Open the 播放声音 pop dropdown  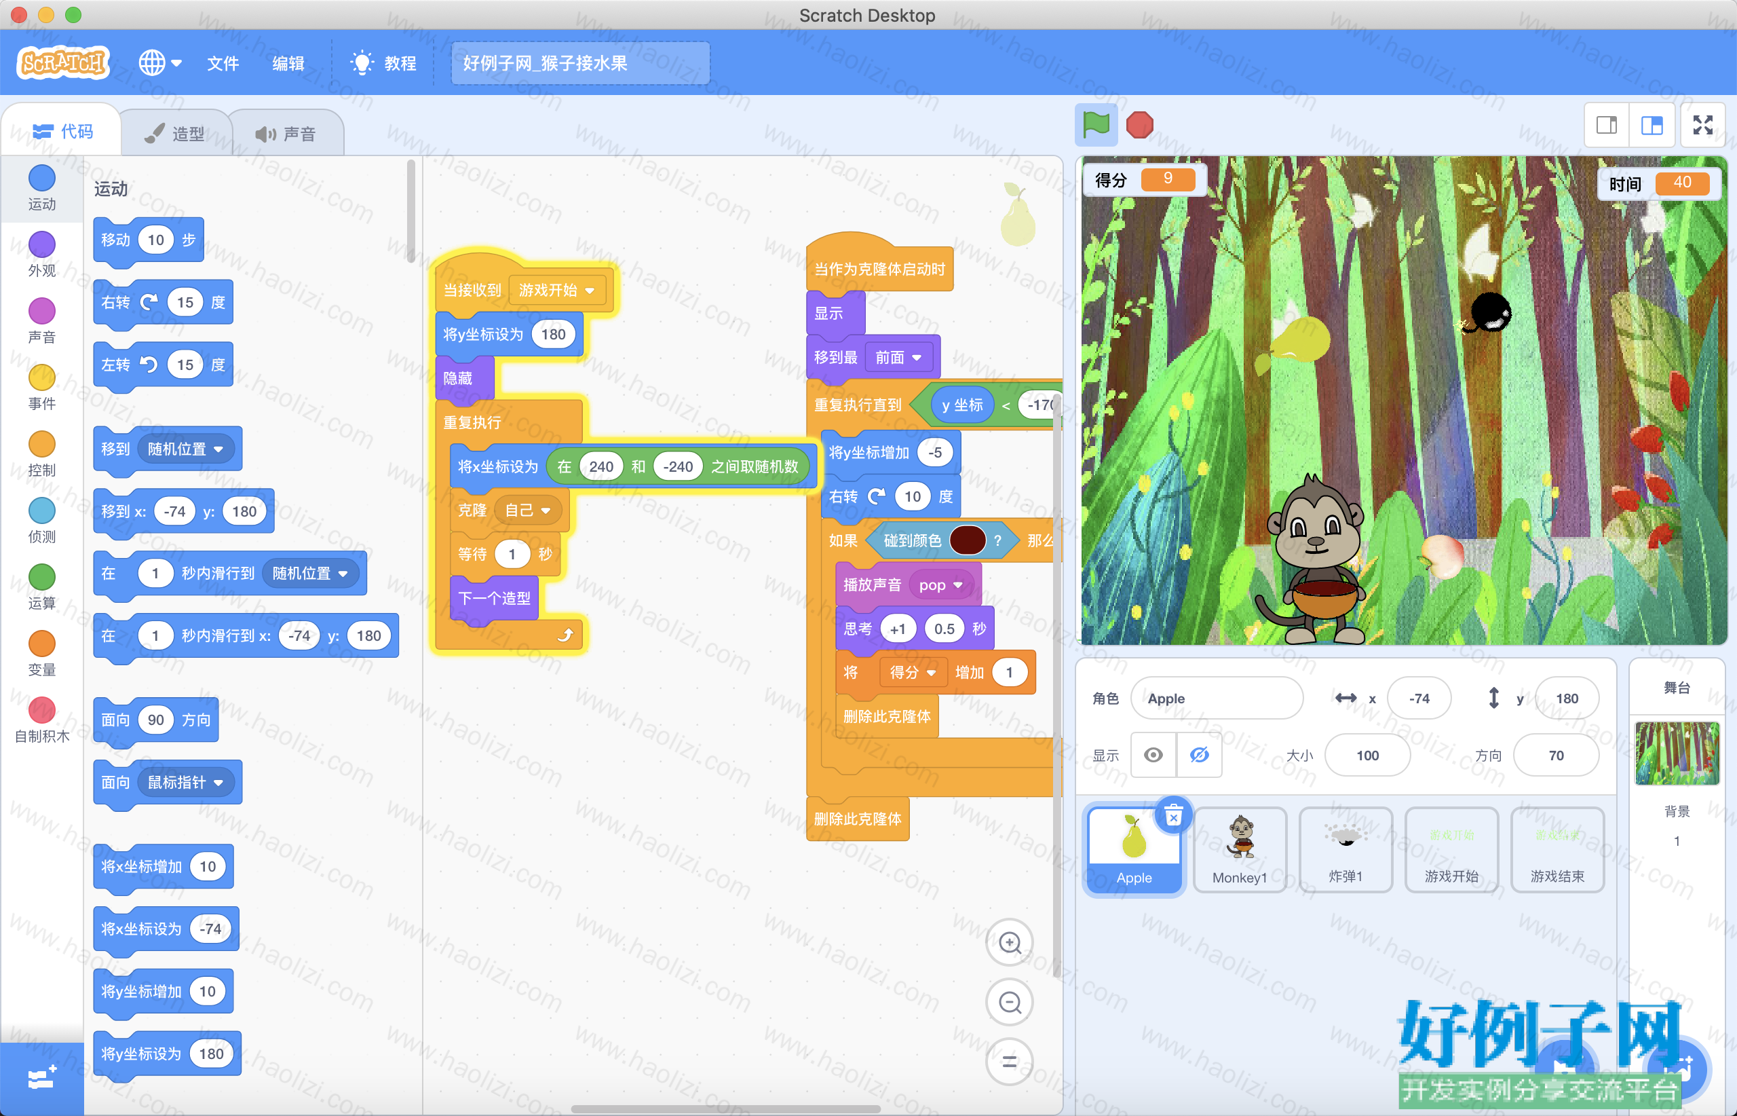tap(941, 584)
